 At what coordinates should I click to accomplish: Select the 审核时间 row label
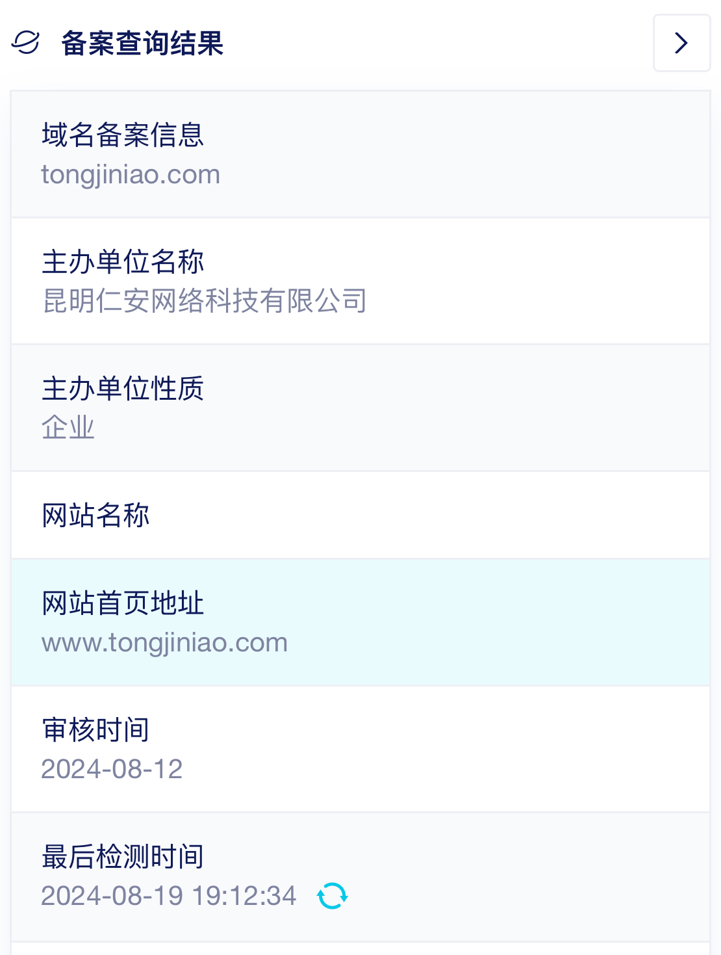point(95,730)
